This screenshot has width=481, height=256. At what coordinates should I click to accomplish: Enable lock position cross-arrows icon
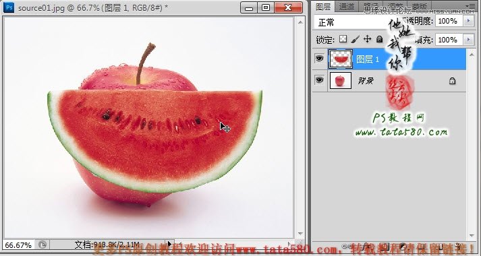tap(367, 39)
